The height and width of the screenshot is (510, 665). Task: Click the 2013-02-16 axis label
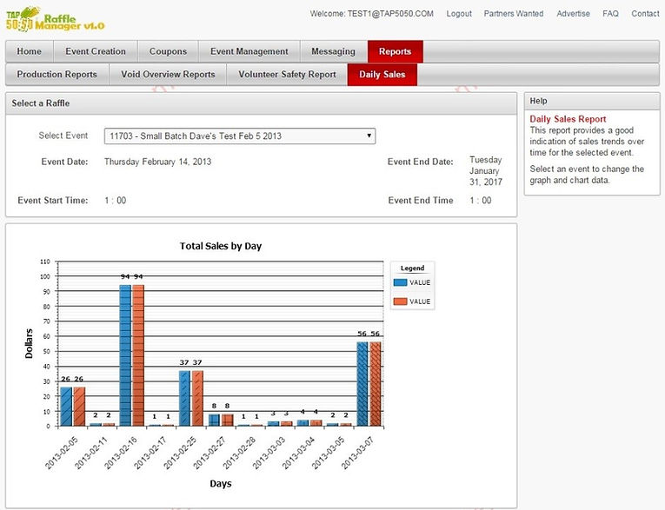pos(121,453)
